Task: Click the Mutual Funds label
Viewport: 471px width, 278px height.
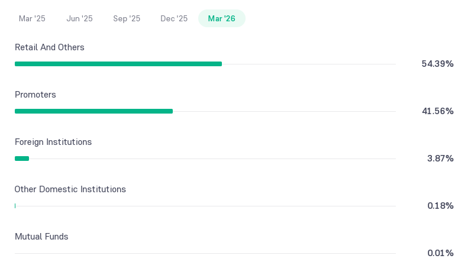Action: 41,237
